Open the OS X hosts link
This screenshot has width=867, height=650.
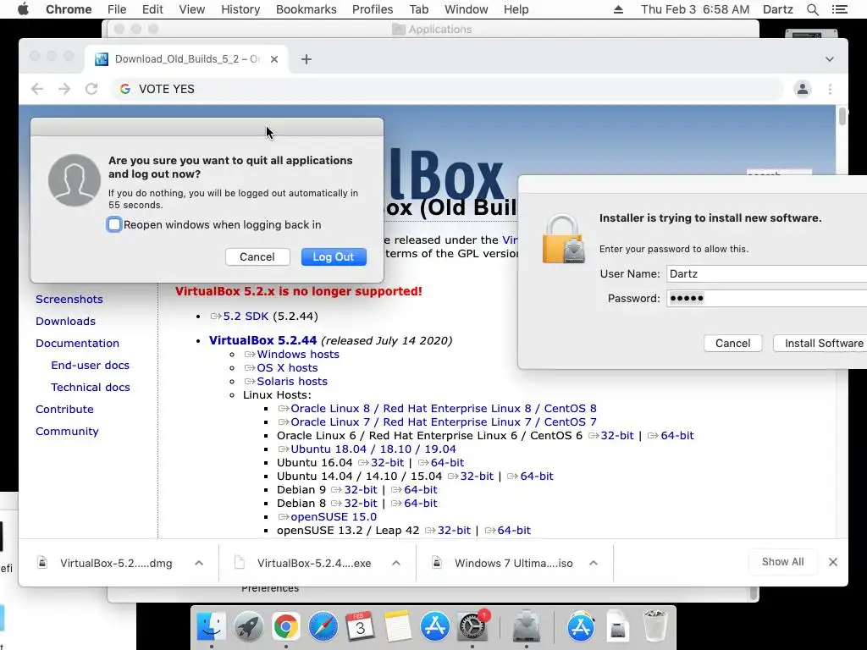[x=287, y=367]
